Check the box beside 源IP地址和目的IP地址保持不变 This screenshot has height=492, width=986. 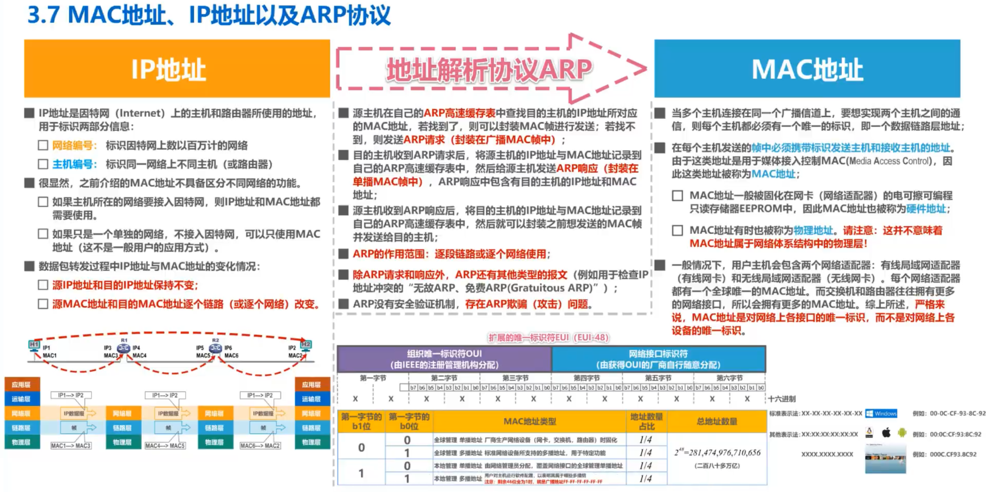43,285
